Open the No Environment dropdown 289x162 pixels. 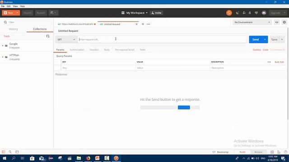[x=252, y=22]
